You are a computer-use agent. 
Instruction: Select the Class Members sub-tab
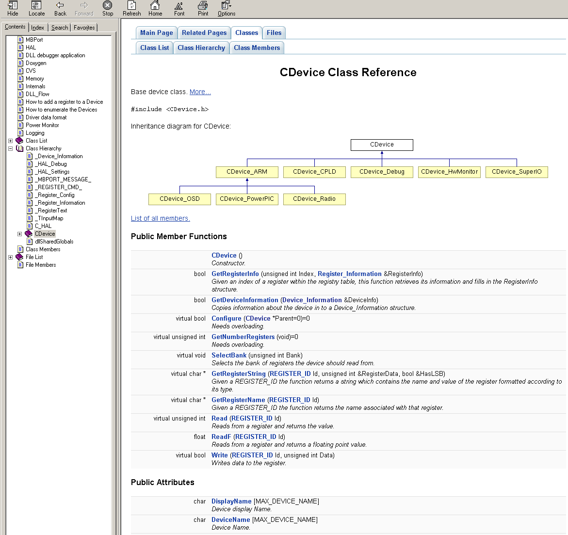click(x=257, y=48)
